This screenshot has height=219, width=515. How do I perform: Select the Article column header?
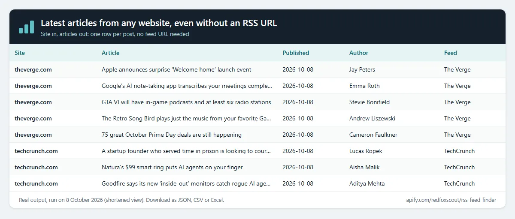point(110,53)
